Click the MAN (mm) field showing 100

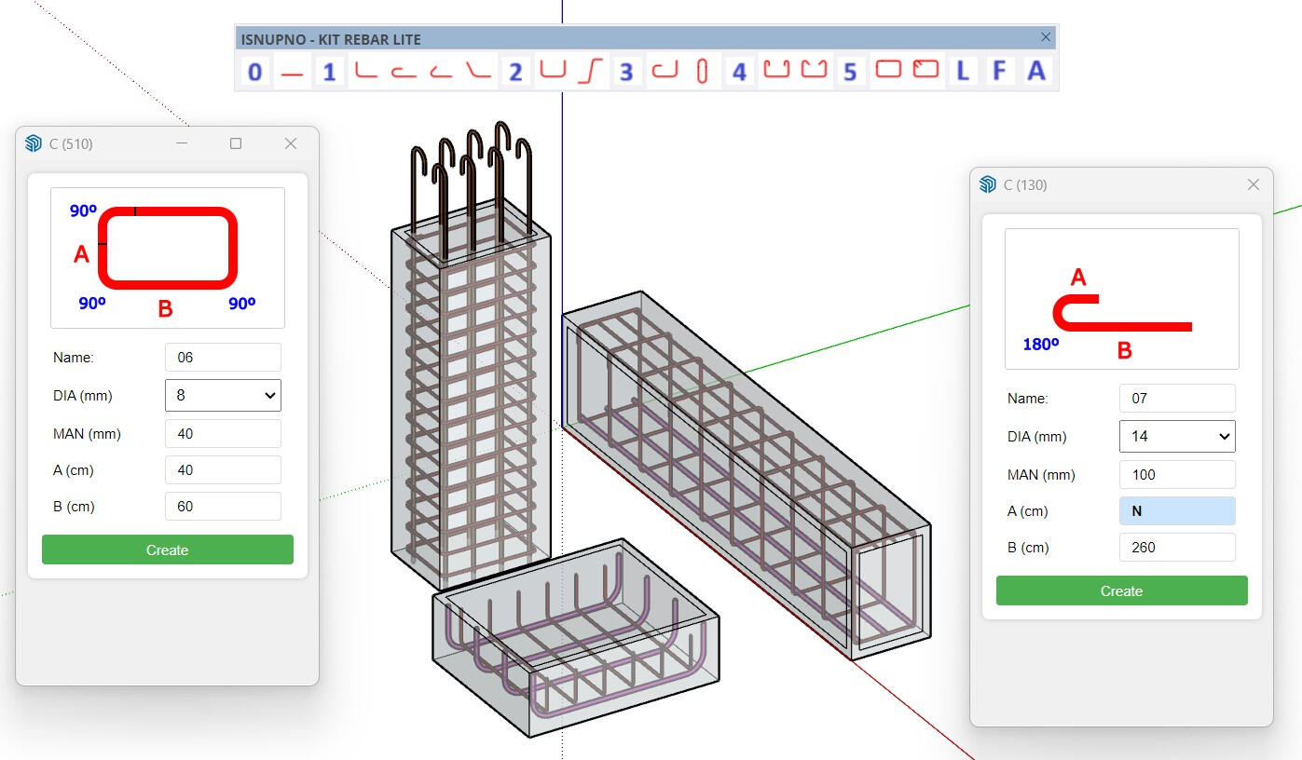pyautogui.click(x=1176, y=474)
